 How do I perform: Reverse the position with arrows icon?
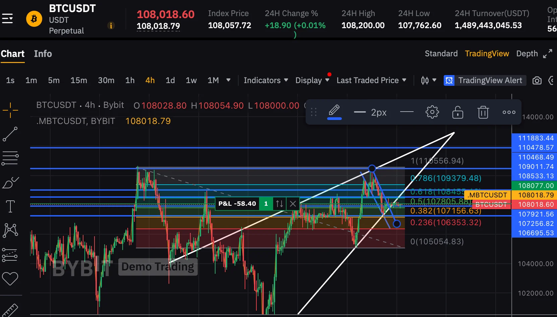[280, 203]
